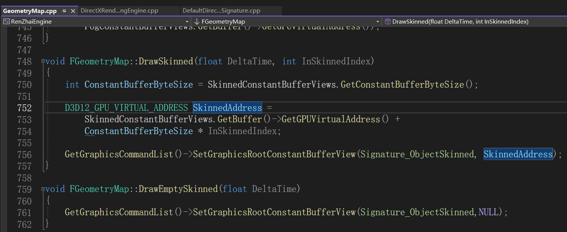567x232 pixels.
Task: Click Signature_ObjectSkinned on line 761
Action: coord(417,212)
